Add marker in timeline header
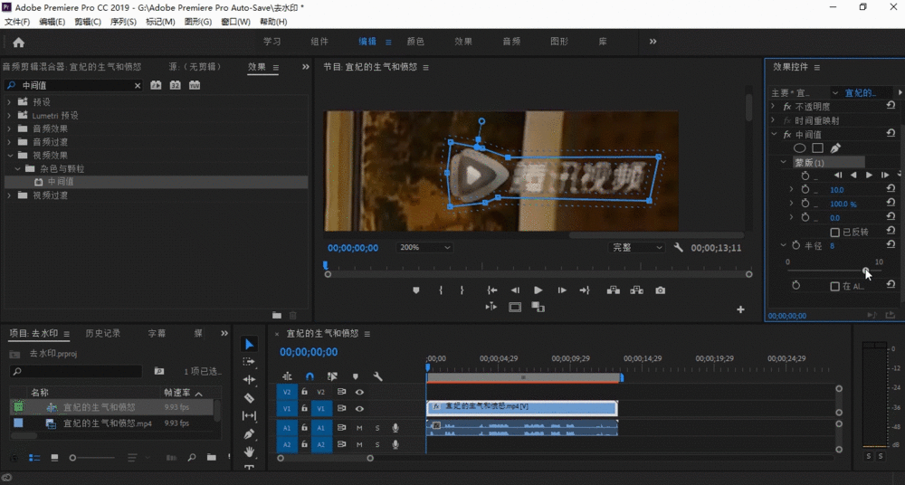Screen dimensions: 905x485 tap(356, 376)
